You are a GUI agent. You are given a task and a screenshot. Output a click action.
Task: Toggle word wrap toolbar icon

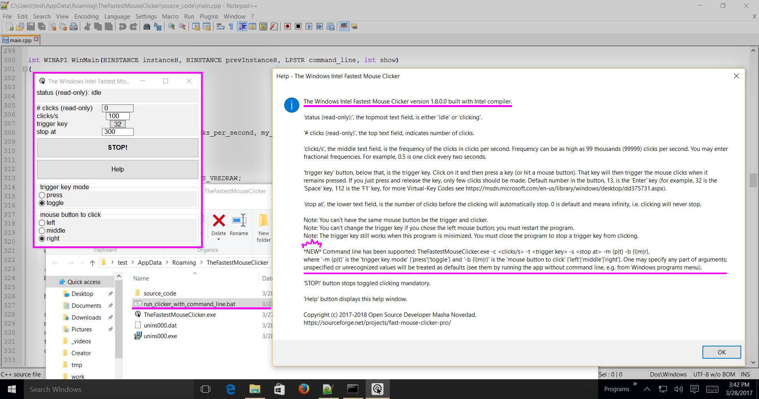coord(221,26)
